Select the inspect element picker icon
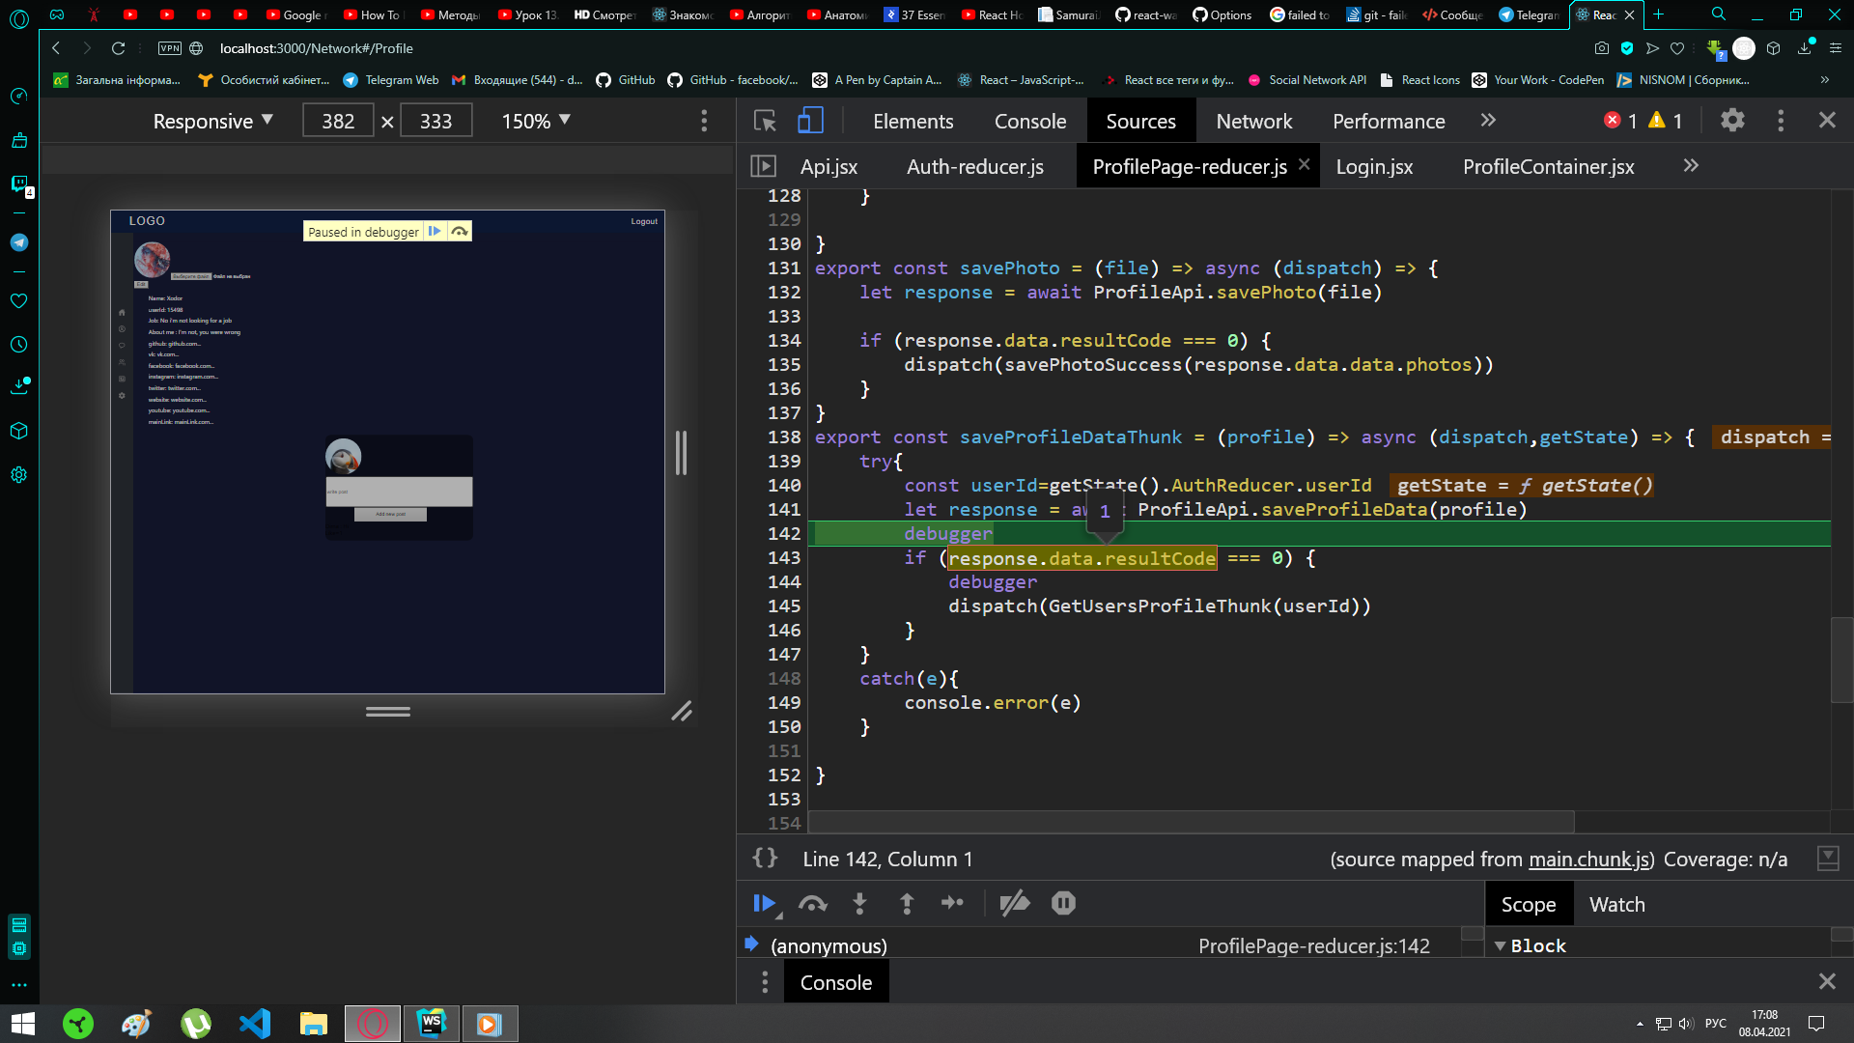This screenshot has height=1043, width=1854. 765,121
